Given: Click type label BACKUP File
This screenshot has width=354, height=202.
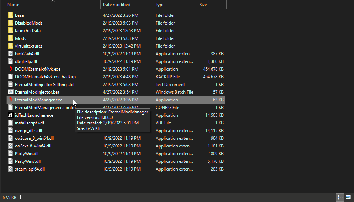Looking at the screenshot, I should [x=168, y=77].
